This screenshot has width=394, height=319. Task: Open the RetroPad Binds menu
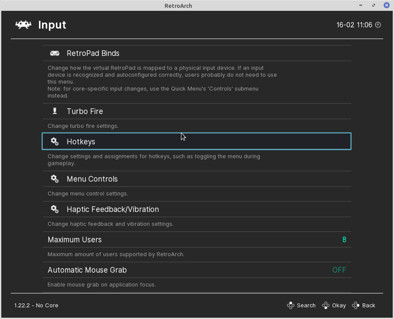pyautogui.click(x=197, y=53)
